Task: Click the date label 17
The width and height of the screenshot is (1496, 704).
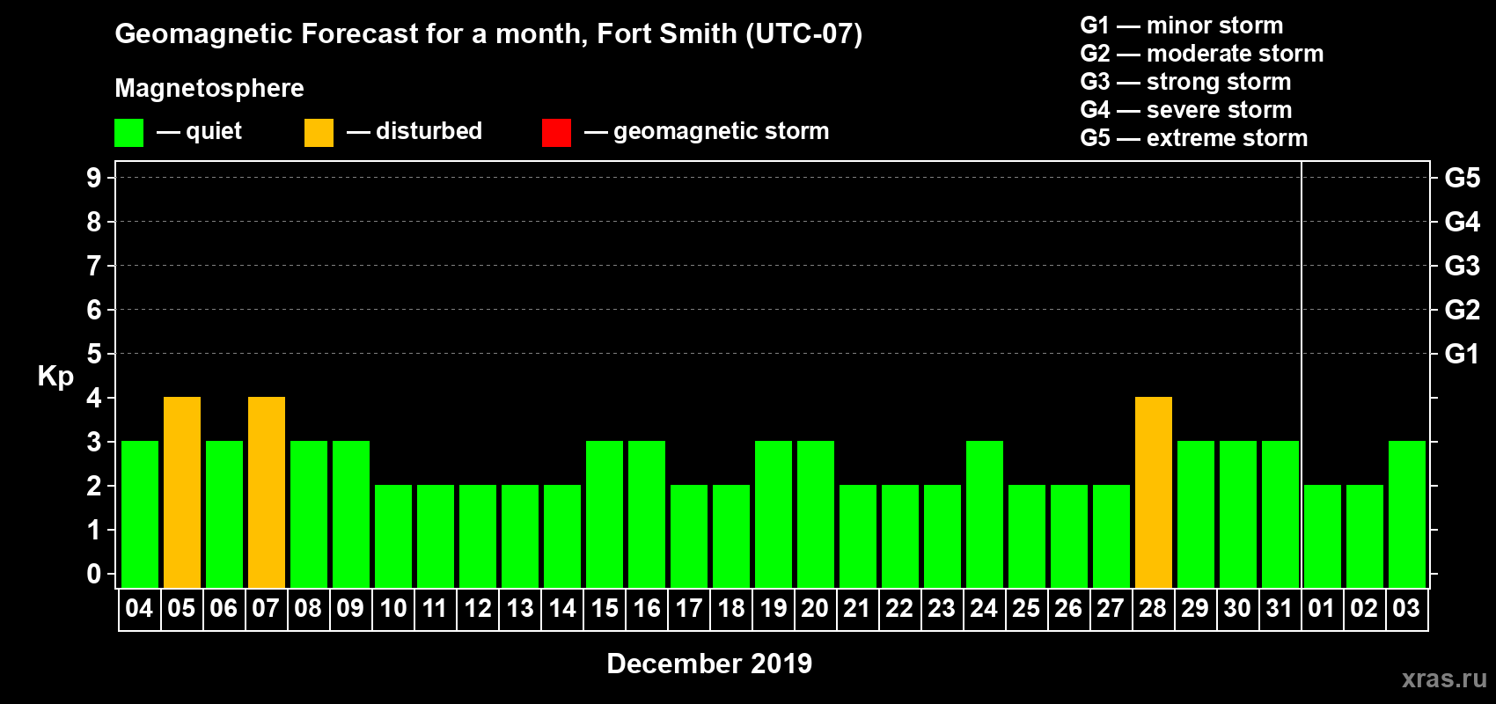Action: [688, 608]
